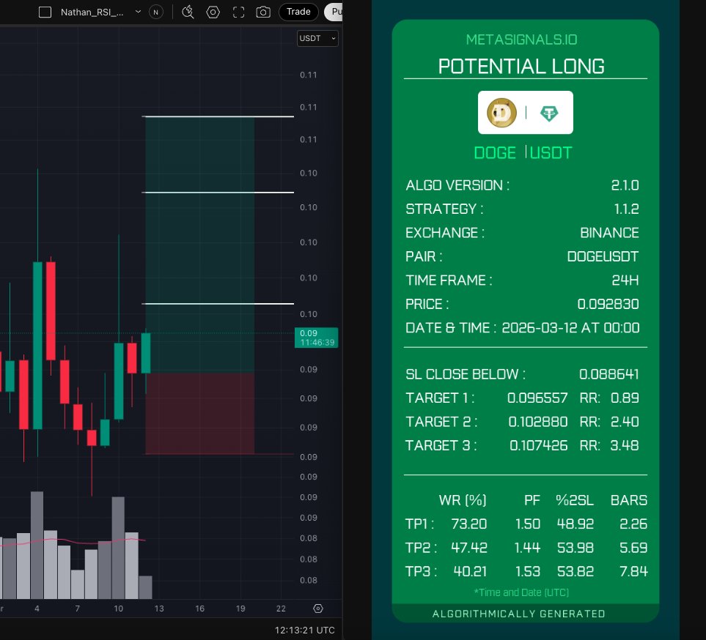Click the strategy value 1.1.2
Screen dimensions: 706x640
tap(626, 209)
